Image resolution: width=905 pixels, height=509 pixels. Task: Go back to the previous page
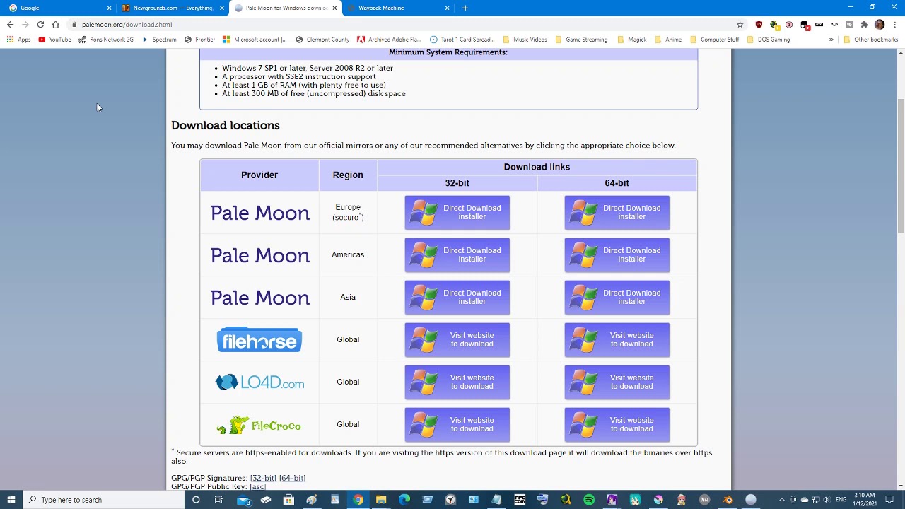click(x=10, y=25)
